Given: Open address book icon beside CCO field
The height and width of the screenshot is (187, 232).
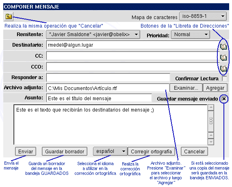Looking at the screenshot, I should 223,69.
